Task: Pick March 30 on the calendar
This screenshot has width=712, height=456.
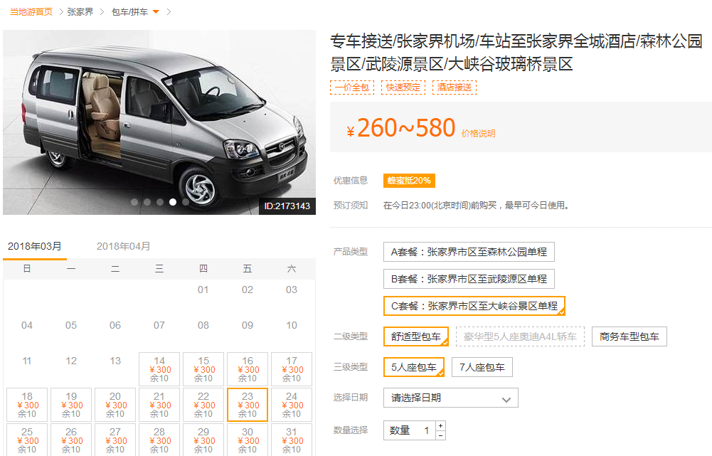Action: 247,440
